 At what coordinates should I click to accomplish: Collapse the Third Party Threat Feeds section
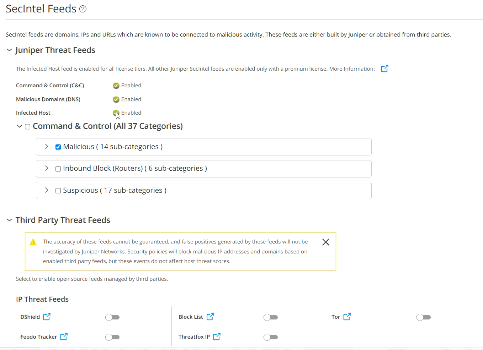10,220
